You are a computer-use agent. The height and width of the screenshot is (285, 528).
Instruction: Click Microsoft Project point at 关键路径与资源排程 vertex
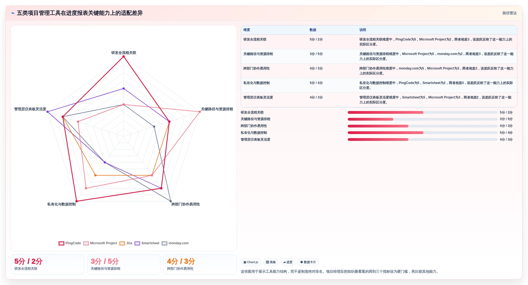(200, 112)
